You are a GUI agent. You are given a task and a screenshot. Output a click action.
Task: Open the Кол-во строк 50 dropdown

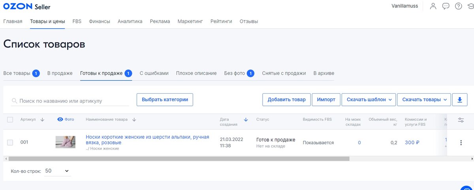pos(57,171)
